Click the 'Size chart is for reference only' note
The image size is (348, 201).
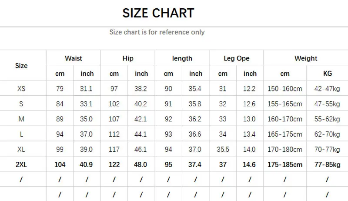[157, 32]
